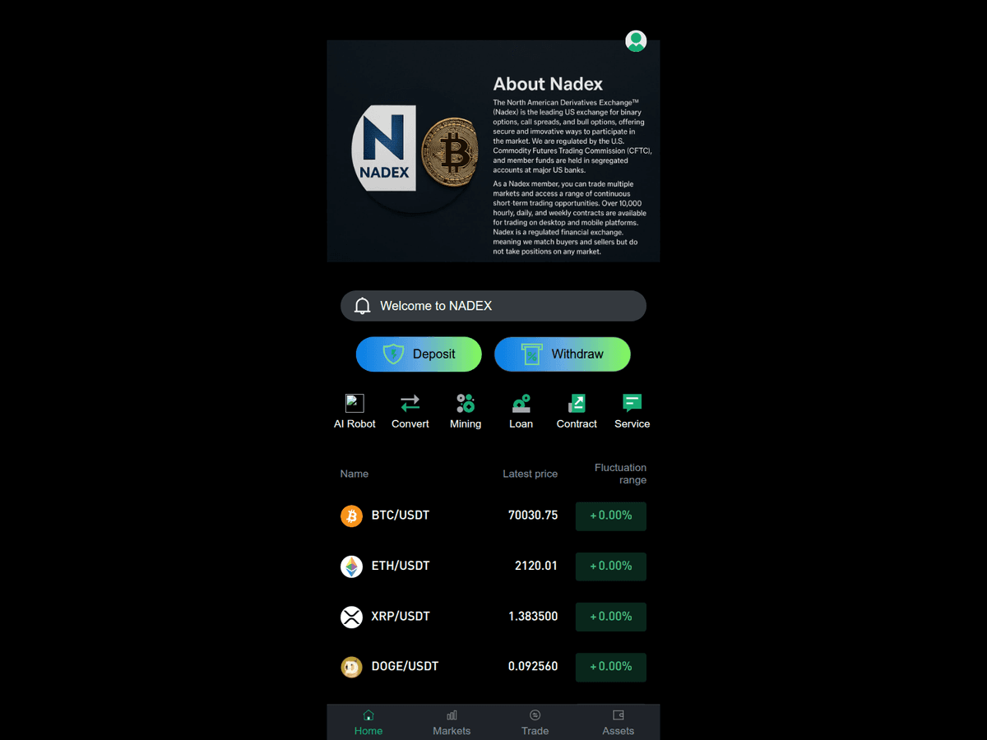Click the Welcome to NADEX announcement bar

click(x=493, y=306)
